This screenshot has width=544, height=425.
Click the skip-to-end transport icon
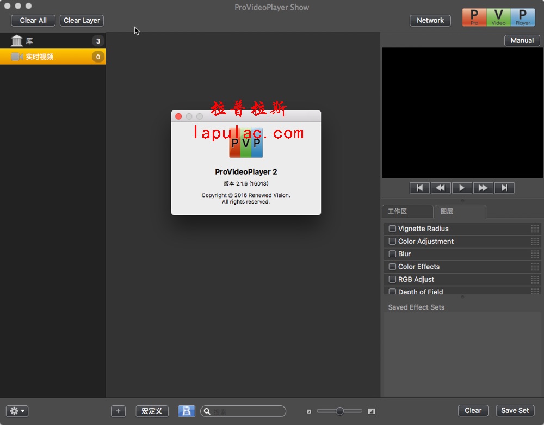tap(504, 188)
